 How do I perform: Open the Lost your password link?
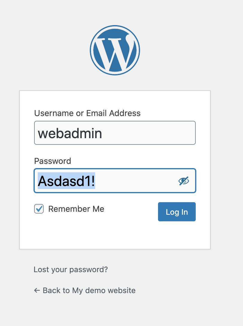pyautogui.click(x=70, y=269)
